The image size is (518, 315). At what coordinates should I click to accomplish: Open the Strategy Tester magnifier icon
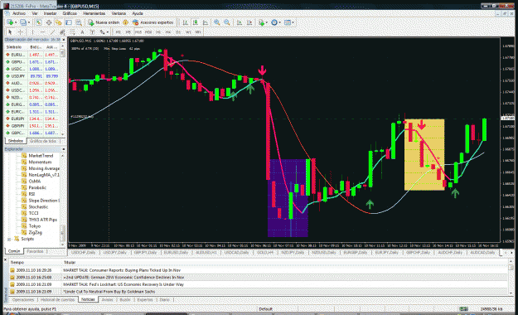[x=79, y=22]
